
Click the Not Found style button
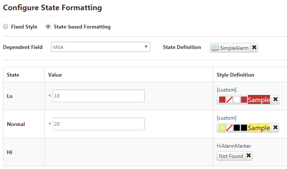click(231, 156)
